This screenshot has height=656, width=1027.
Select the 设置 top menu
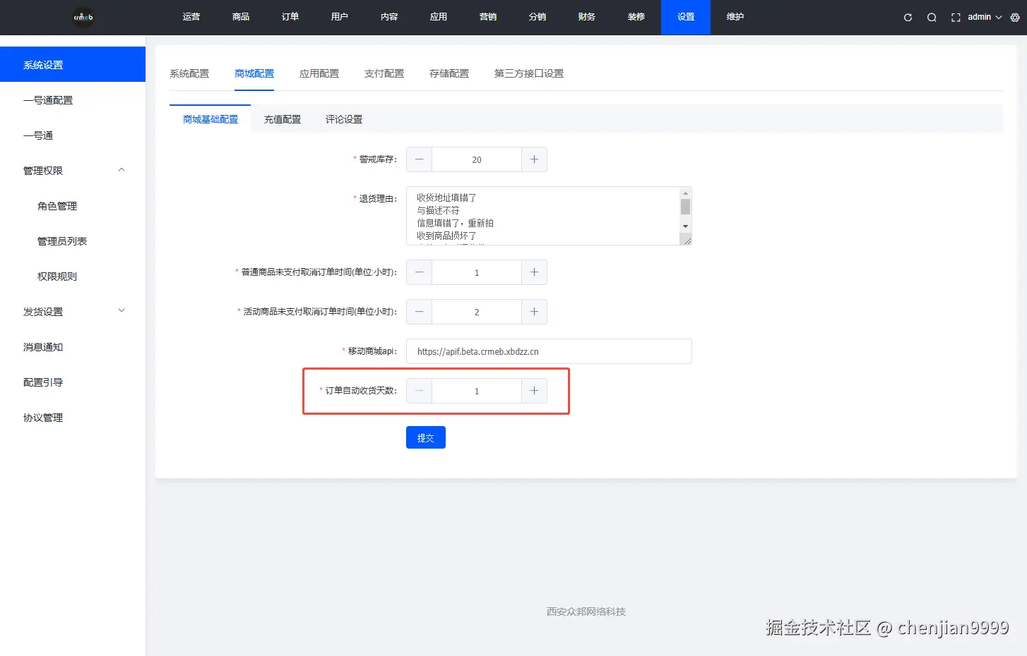click(x=686, y=17)
